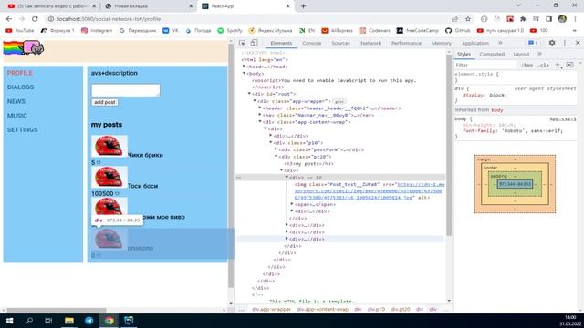Toggle the device toolbar icon in DevTools

pyautogui.click(x=254, y=43)
